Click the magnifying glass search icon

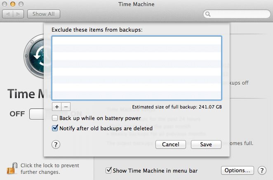pyautogui.click(x=208, y=14)
